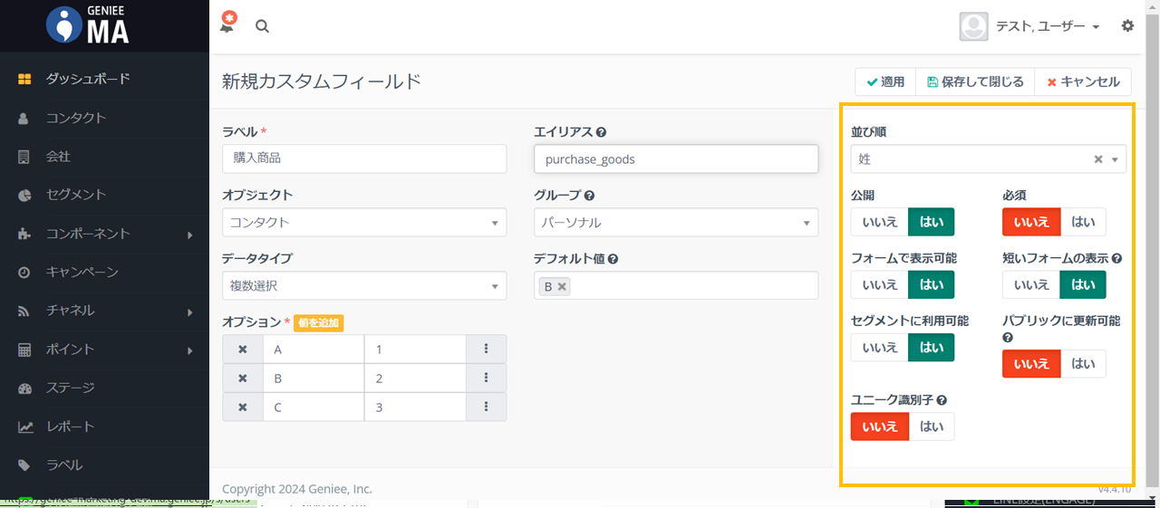This screenshot has height=508, width=1160.
Task: Remove option row B with X
Action: [x=243, y=379]
